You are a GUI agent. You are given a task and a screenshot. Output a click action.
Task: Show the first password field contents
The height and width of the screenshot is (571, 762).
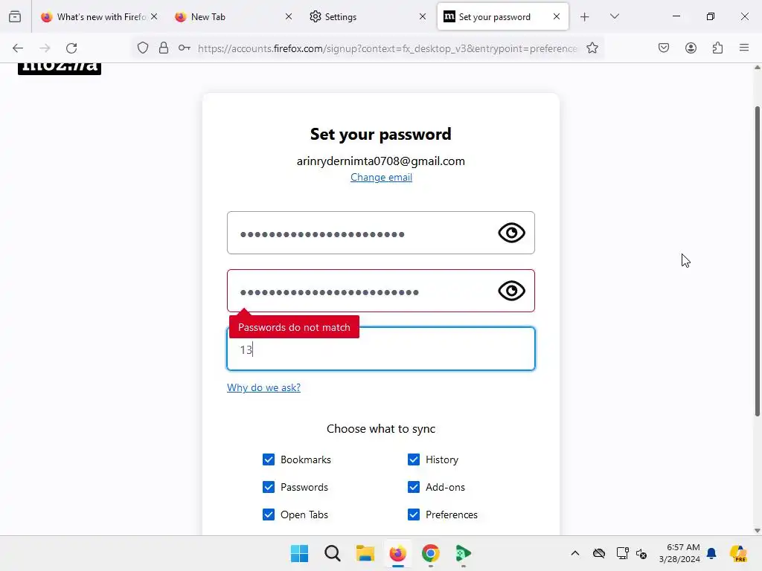click(x=511, y=233)
